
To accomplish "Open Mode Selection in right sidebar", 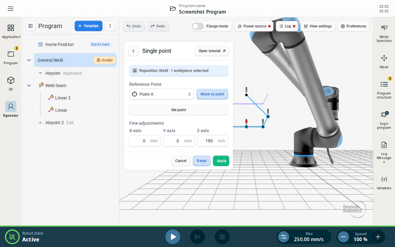I will click(x=384, y=34).
